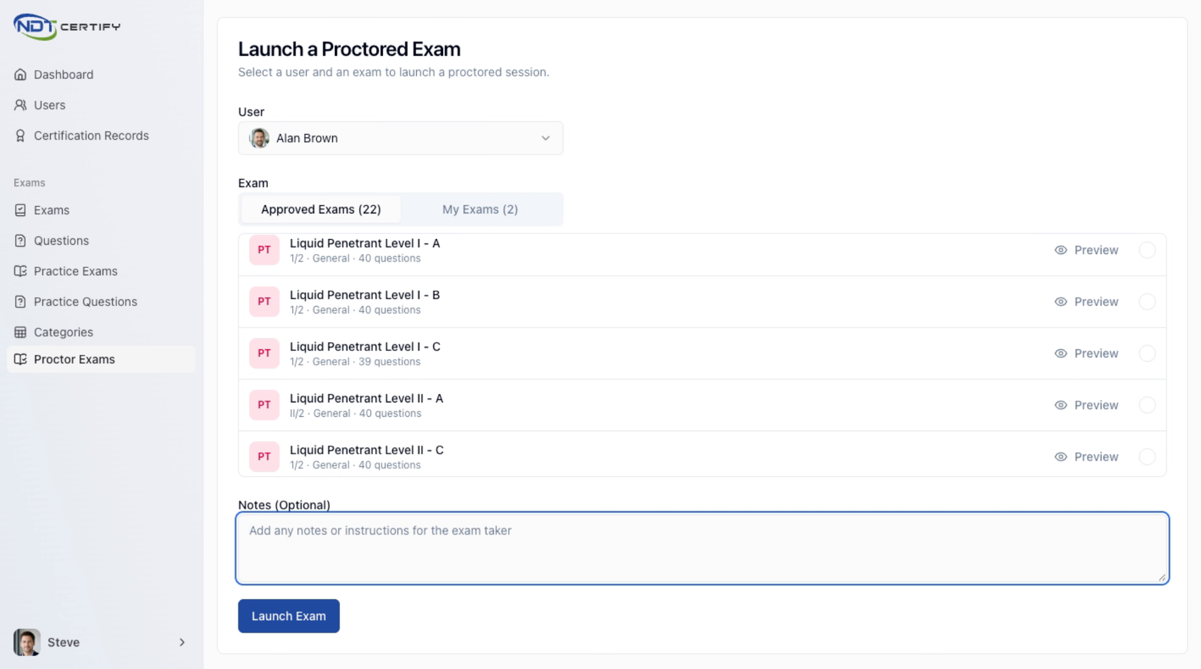Click the Proctor Exams book icon

[x=21, y=359]
